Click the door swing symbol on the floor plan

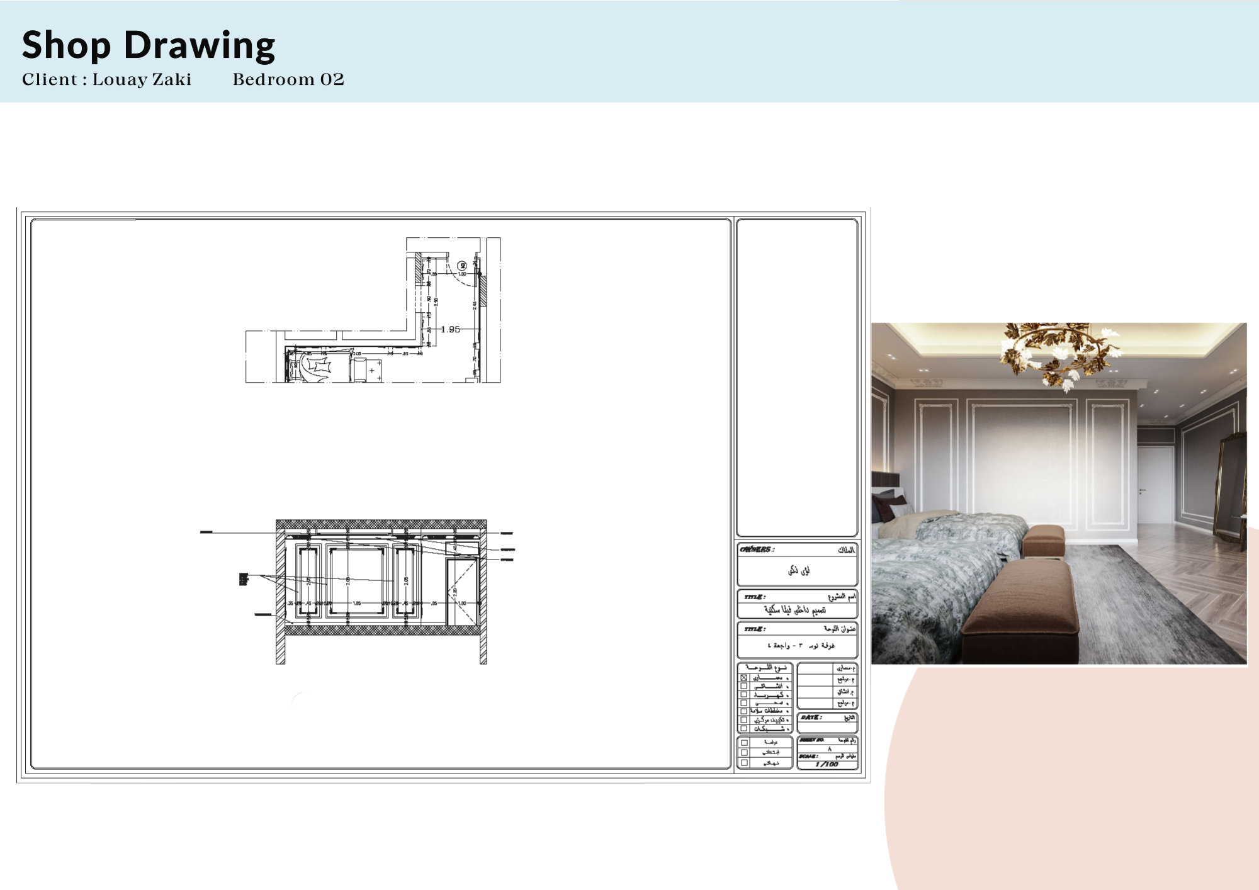(458, 281)
